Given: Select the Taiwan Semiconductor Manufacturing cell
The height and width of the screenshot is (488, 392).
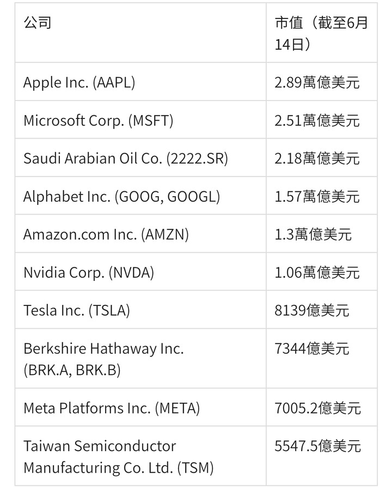Looking at the screenshot, I should [x=140, y=456].
